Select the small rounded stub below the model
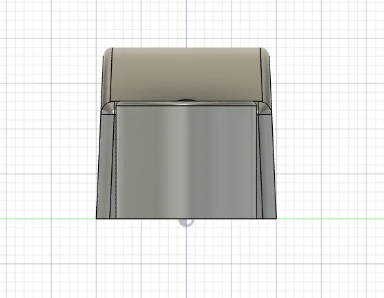Viewport: 384px width, 298px height. pyautogui.click(x=186, y=223)
